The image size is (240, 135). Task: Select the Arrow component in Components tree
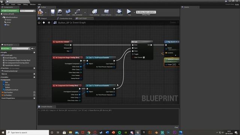9,22
